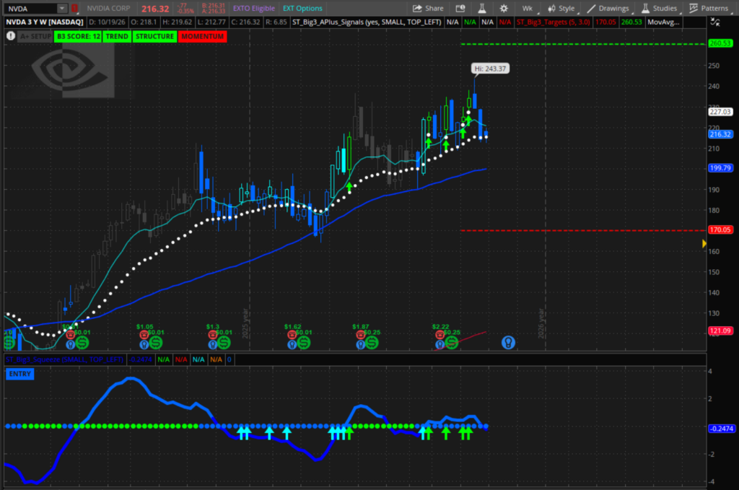This screenshot has width=739, height=490.
Task: Click the squeeze study -0.2474 value in header
Action: (141, 359)
